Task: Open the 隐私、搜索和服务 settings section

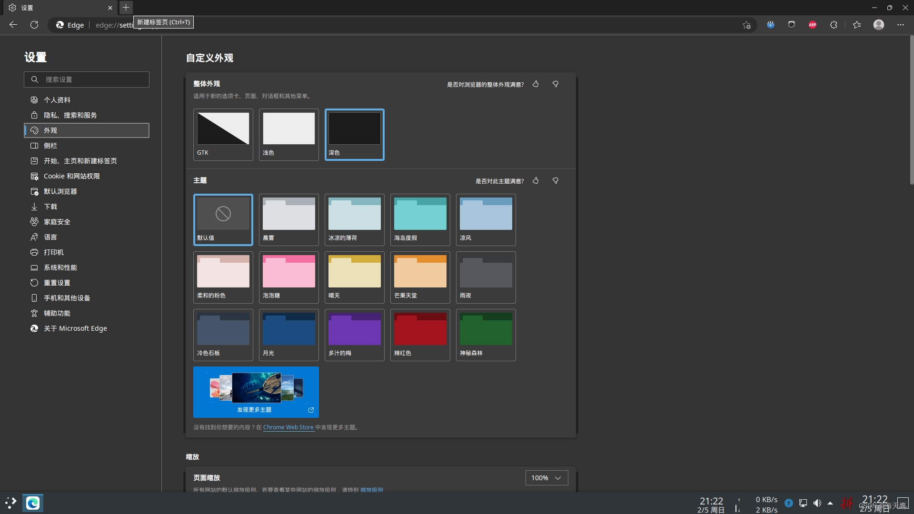Action: 70,115
